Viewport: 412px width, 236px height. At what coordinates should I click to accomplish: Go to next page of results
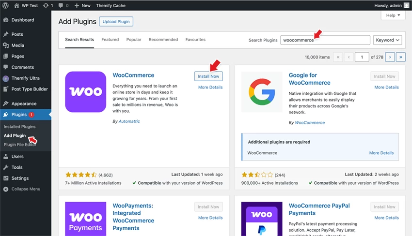coord(390,57)
